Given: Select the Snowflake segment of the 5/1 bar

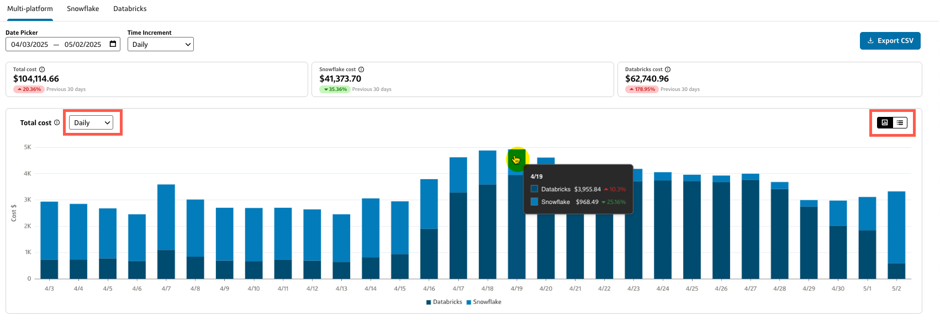Looking at the screenshot, I should tap(868, 214).
